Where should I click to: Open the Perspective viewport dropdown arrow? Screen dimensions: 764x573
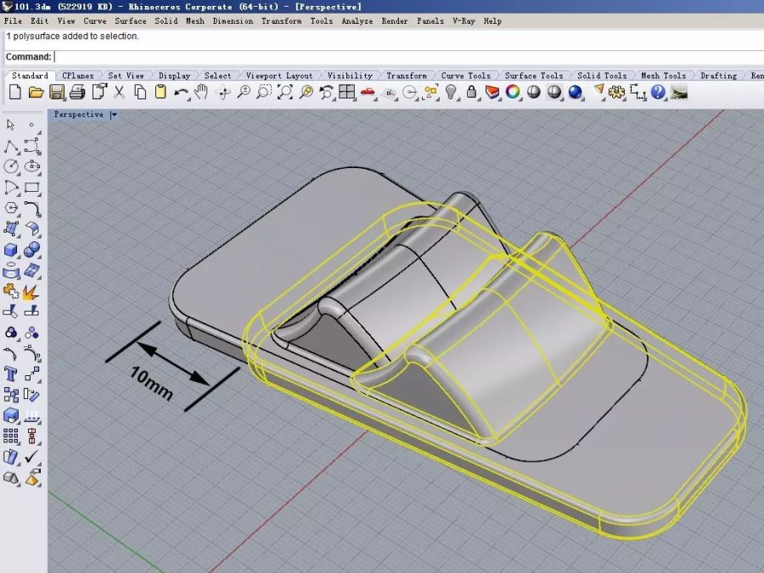pos(114,115)
